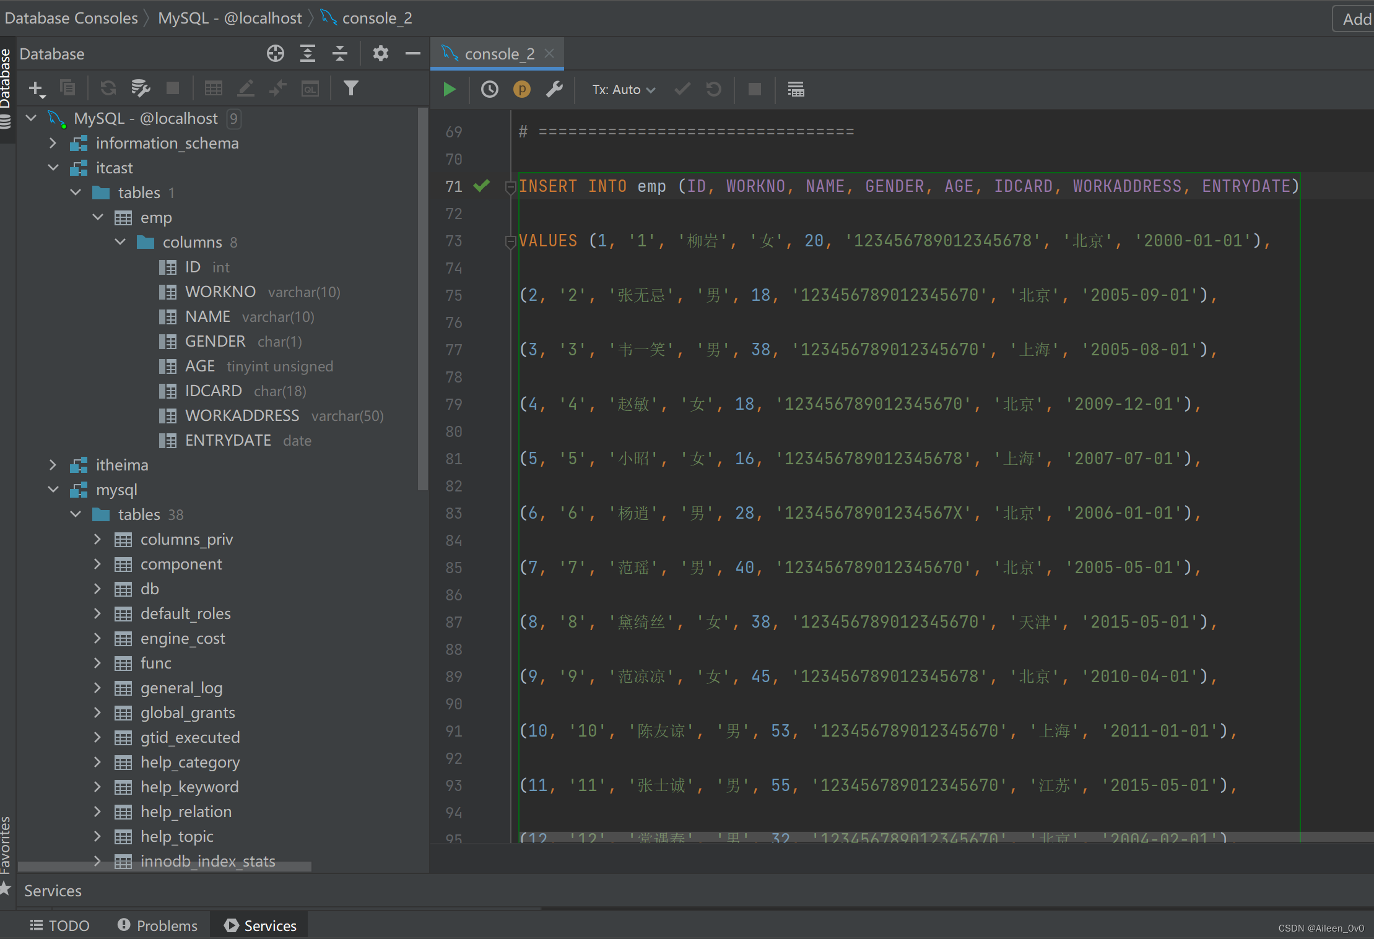Close the console_2 editor tab

tap(549, 54)
